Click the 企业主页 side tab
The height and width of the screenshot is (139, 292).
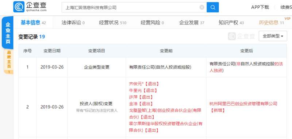tap(8, 33)
